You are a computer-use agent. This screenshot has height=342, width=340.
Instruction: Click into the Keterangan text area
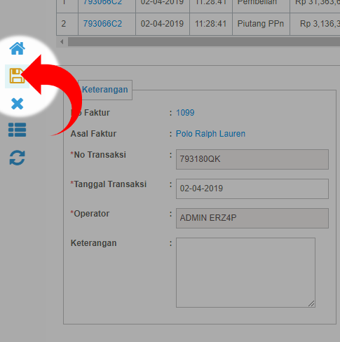tap(245, 273)
